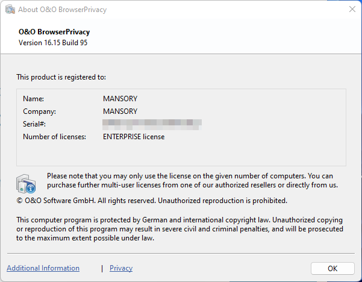
Task: Close the About O&O BrowserPrivacy dialog
Action: coord(352,9)
